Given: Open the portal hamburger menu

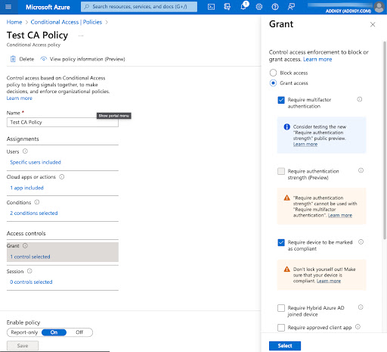Looking at the screenshot, I should pyautogui.click(x=8, y=7).
